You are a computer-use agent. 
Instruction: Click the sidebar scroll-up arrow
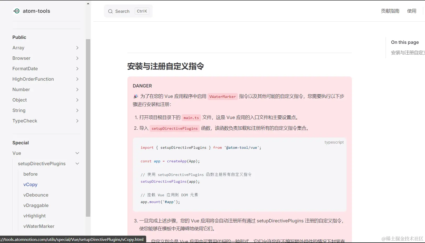pos(88,4)
